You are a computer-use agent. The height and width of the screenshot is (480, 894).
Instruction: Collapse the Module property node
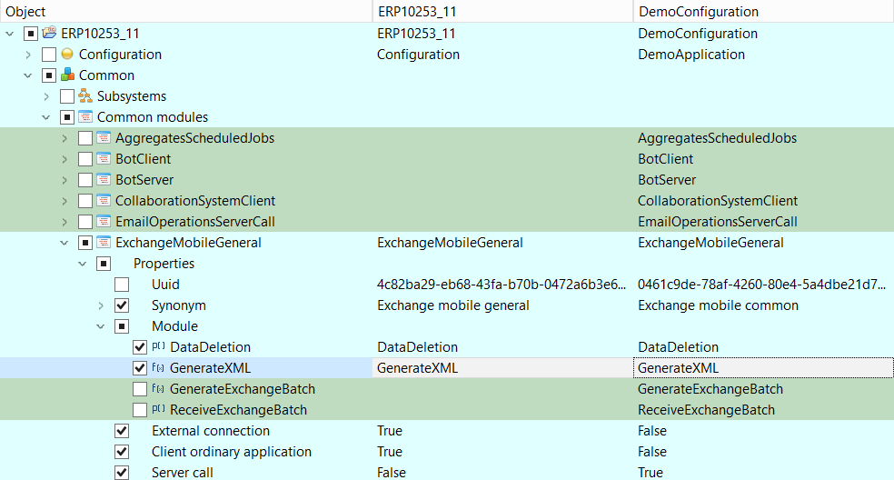coord(101,326)
